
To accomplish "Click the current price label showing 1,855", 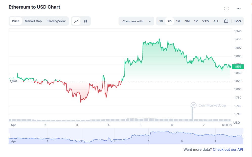I will 237,67.
